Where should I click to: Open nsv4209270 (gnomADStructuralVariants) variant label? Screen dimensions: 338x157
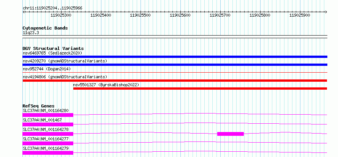(x=65, y=61)
